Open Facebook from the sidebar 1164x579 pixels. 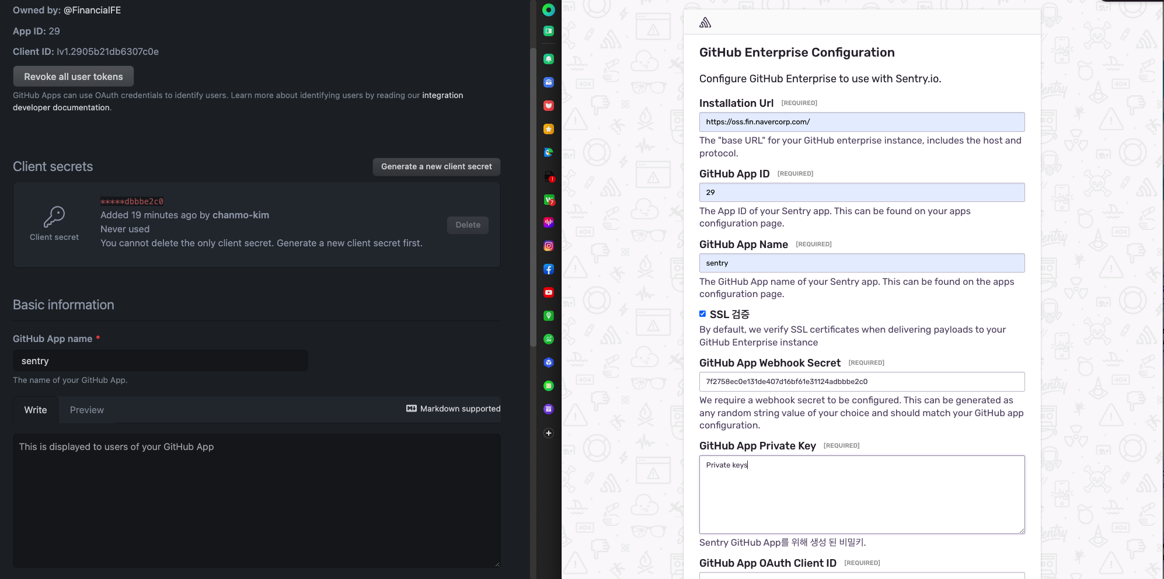548,269
